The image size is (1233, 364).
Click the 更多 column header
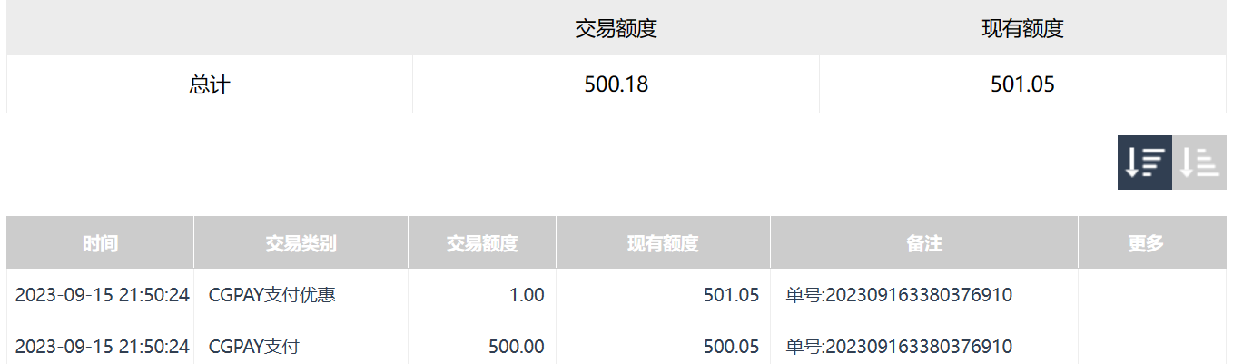click(1146, 243)
